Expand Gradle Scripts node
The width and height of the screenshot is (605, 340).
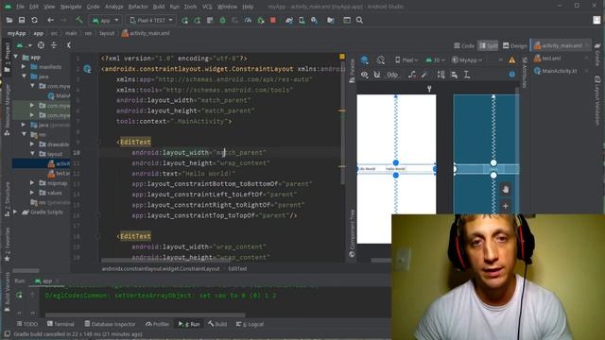click(15, 212)
